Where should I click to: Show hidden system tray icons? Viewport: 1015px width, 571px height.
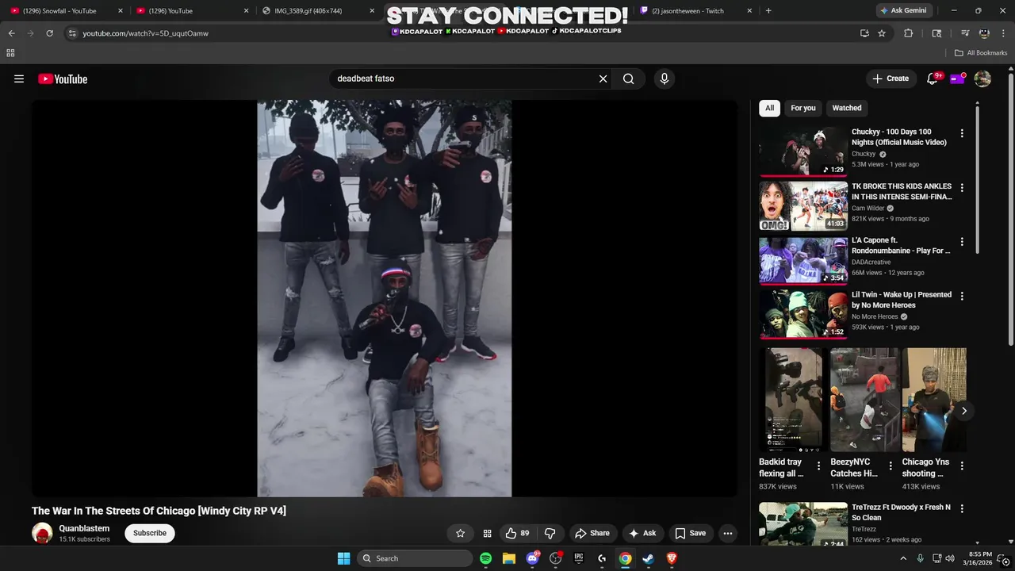903,558
